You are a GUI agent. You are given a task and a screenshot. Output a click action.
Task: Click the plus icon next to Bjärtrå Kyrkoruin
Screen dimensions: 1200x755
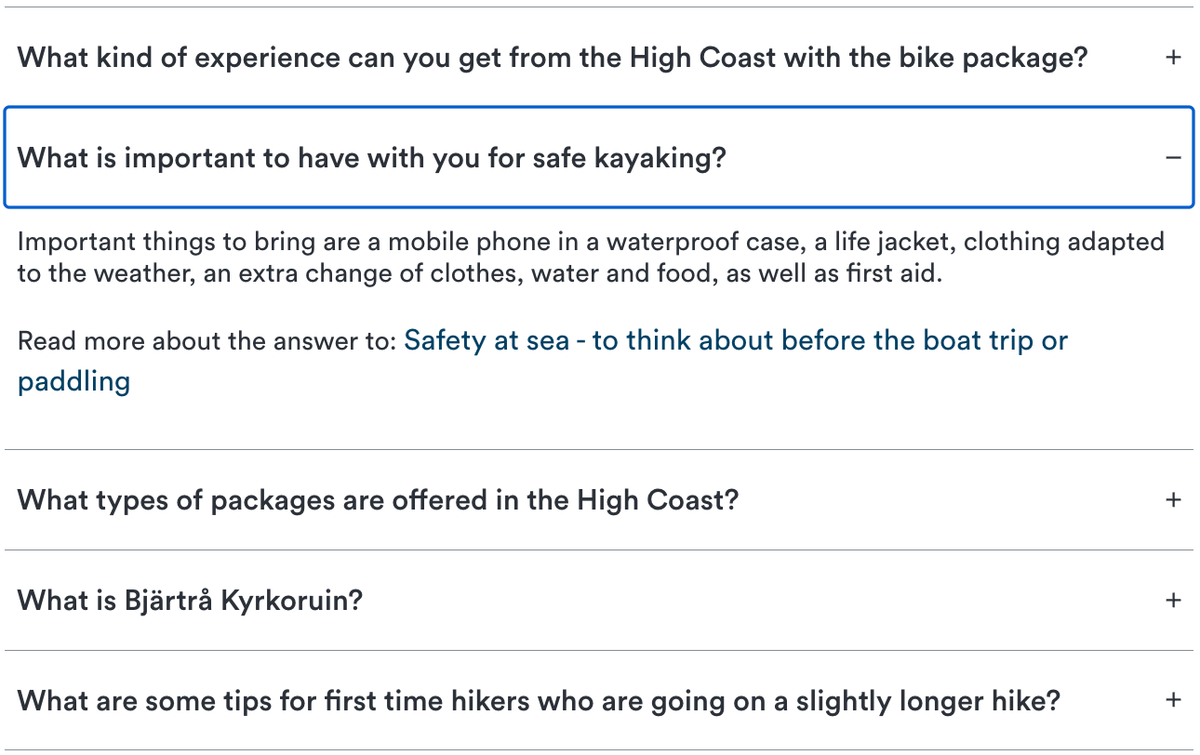point(1173,601)
